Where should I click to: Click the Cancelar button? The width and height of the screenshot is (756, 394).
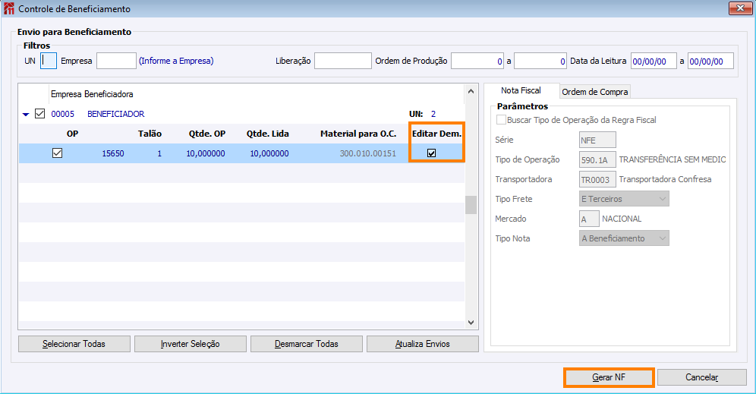pos(701,377)
